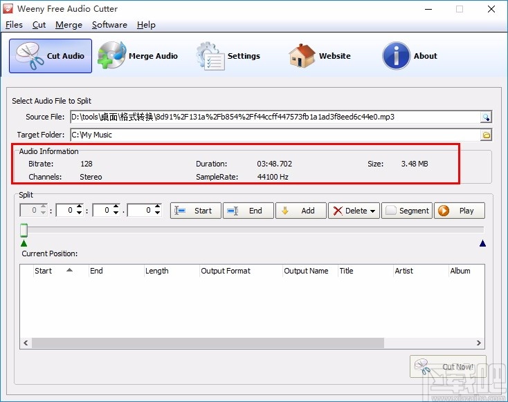Open the Settings panel

click(x=228, y=56)
